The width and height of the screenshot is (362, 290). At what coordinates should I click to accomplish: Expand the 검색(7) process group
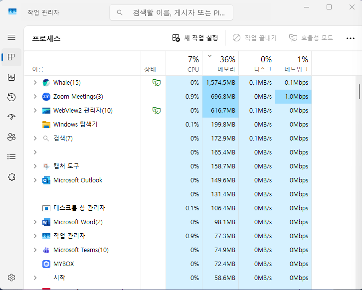pyautogui.click(x=35, y=138)
